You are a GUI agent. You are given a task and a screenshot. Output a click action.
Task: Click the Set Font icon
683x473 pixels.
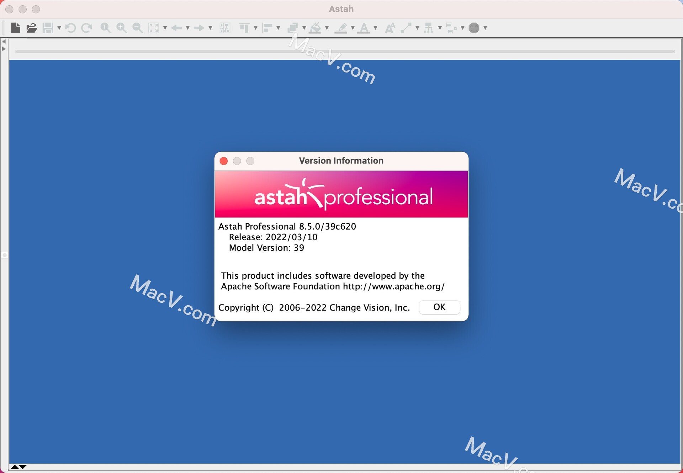pos(390,28)
